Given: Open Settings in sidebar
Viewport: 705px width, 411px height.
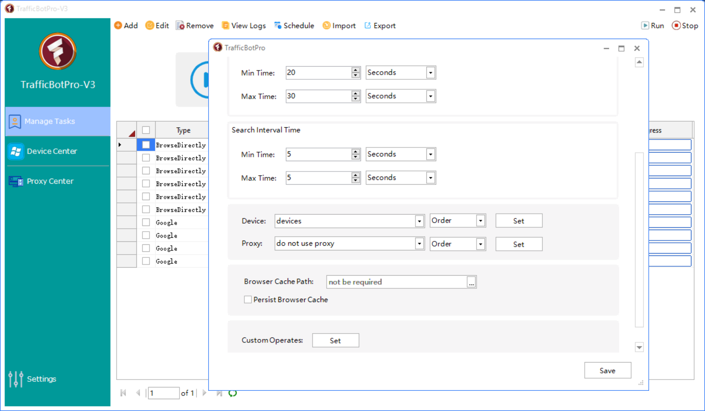Looking at the screenshot, I should (x=32, y=379).
